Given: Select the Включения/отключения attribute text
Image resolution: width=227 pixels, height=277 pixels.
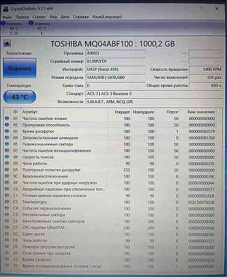Looking at the screenshot, I should point(45,176).
